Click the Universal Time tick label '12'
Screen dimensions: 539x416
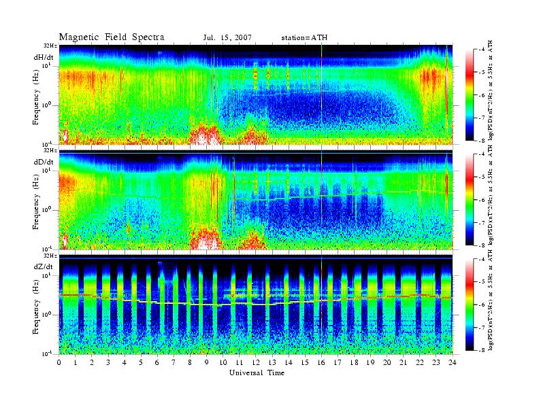pos(256,362)
